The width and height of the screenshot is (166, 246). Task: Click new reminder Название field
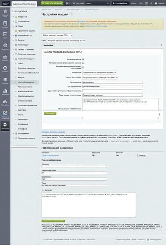coord(74,166)
